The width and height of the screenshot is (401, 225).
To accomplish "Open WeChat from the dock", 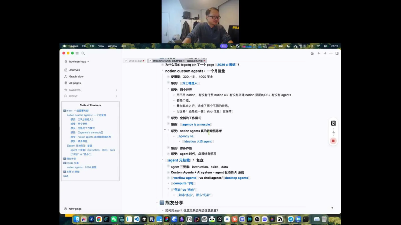I will click(x=114, y=219).
